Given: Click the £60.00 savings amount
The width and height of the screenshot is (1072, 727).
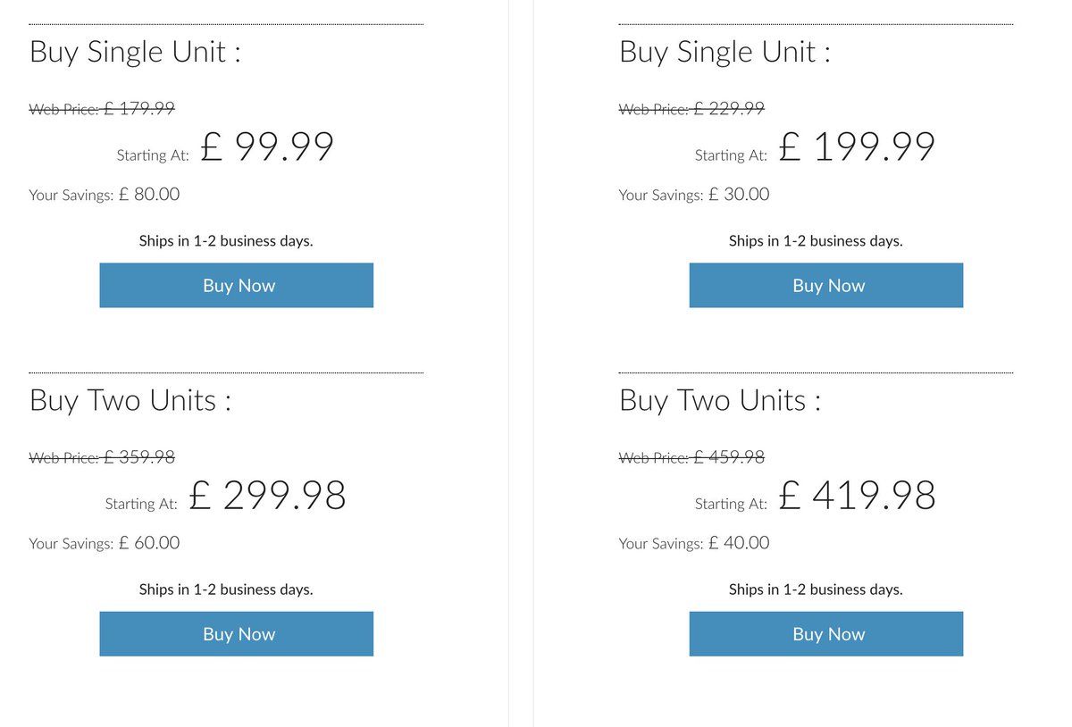Looking at the screenshot, I should pyautogui.click(x=148, y=543).
